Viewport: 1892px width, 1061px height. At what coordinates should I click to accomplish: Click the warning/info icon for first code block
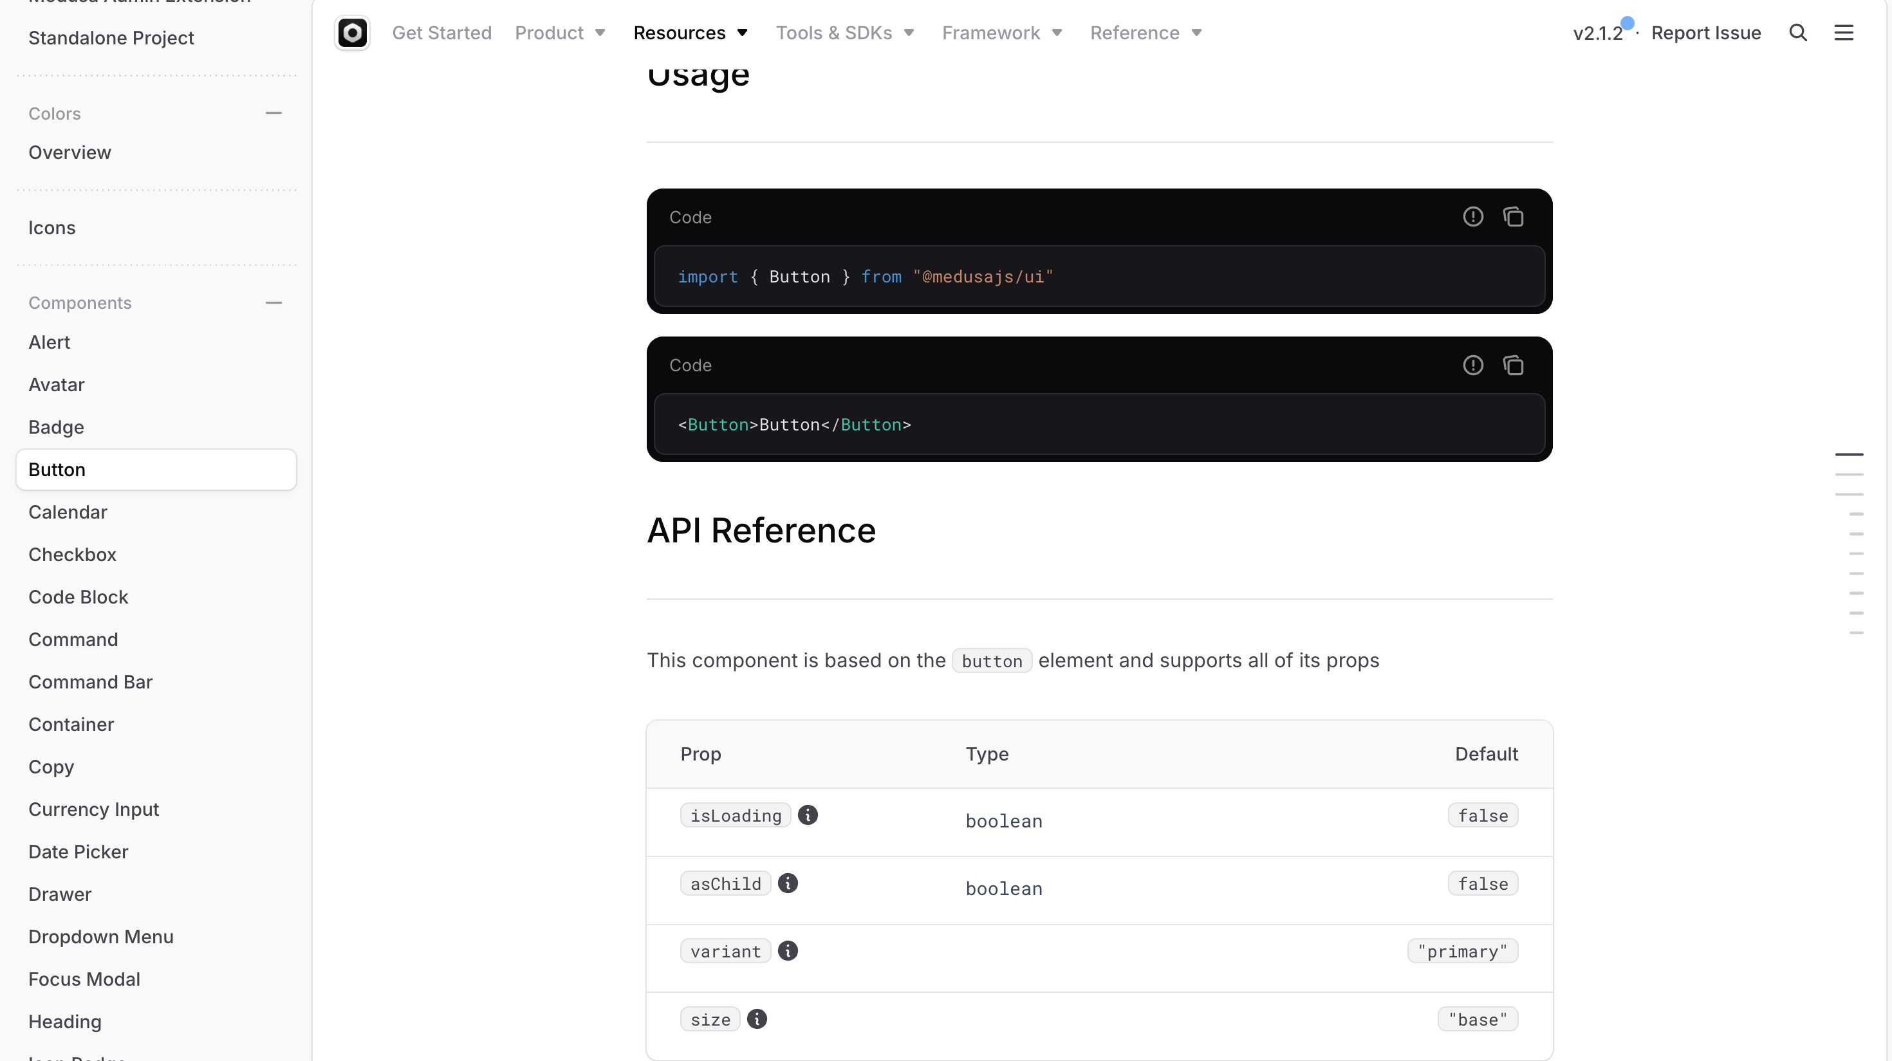1474,217
